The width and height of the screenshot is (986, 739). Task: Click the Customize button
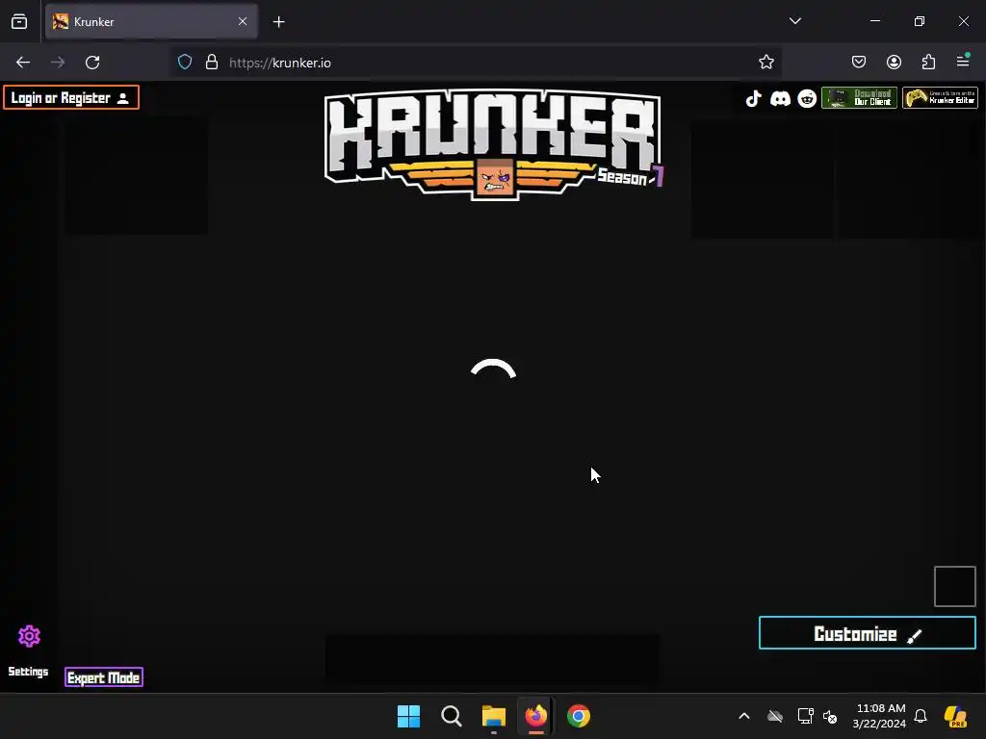[868, 633]
